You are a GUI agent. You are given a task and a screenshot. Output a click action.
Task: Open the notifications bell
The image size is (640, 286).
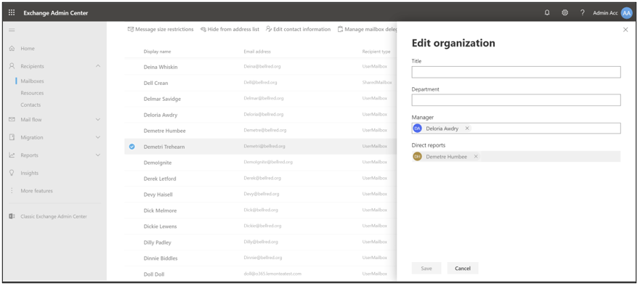(x=547, y=12)
